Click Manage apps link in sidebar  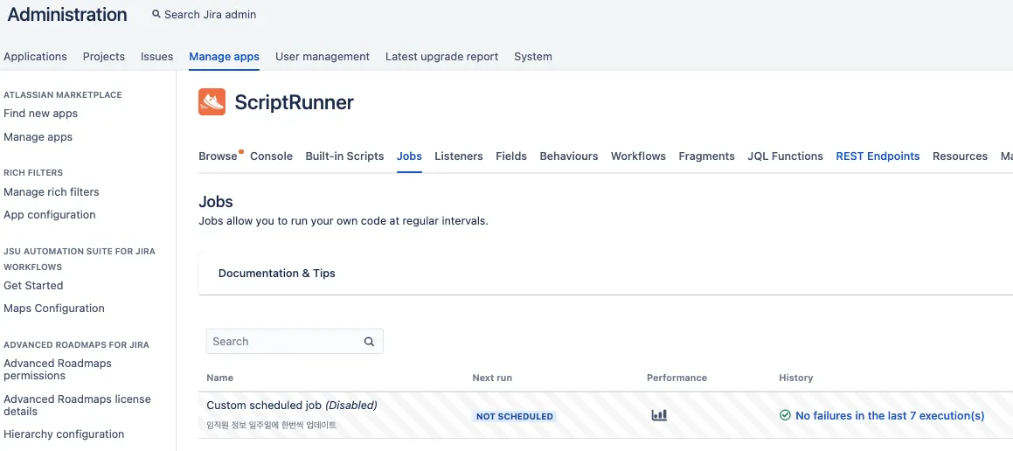tap(38, 137)
